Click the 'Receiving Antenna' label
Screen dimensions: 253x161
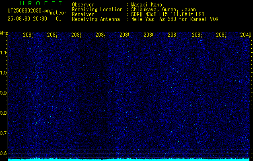[x=96, y=19]
